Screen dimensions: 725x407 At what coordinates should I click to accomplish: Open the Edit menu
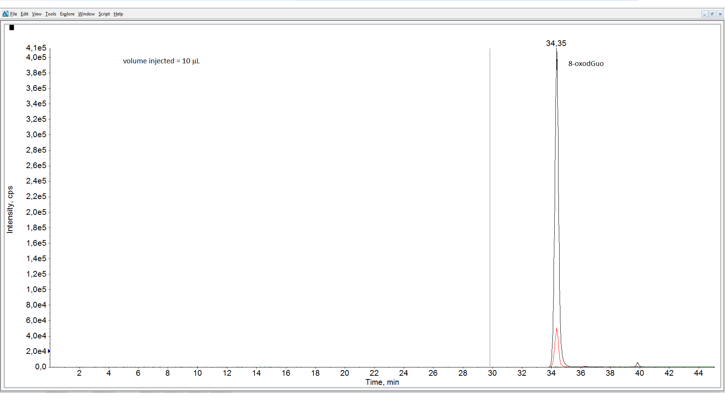pyautogui.click(x=25, y=14)
